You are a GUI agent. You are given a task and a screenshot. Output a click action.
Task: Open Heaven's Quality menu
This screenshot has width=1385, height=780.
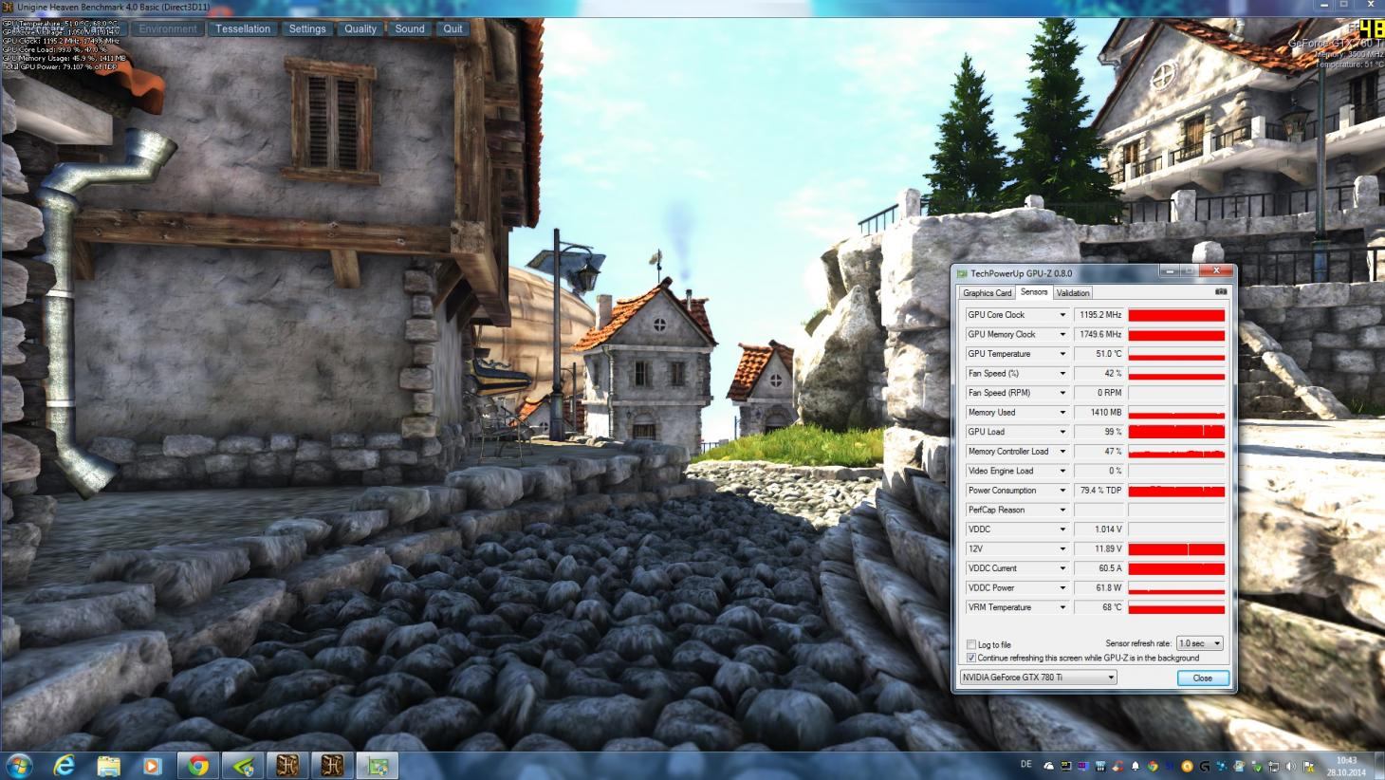pos(360,28)
